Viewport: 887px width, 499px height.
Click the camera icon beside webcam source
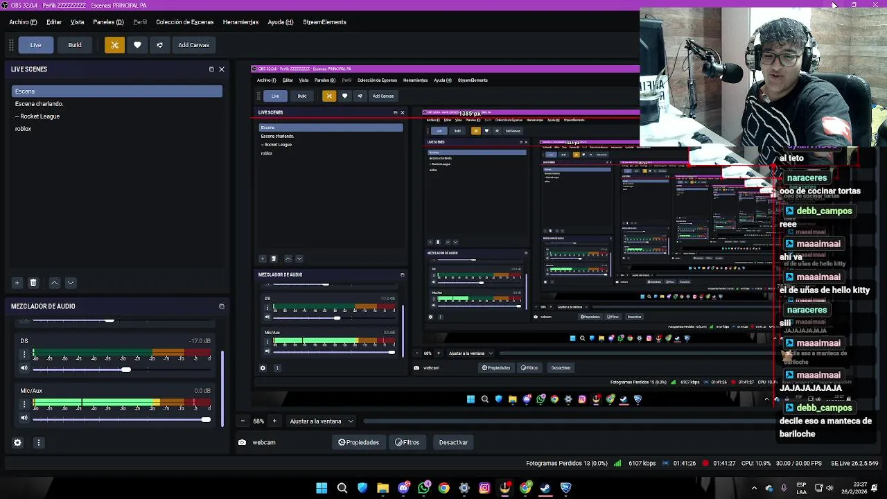pyautogui.click(x=242, y=442)
